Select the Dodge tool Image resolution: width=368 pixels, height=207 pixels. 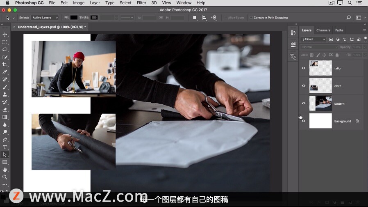click(x=5, y=132)
